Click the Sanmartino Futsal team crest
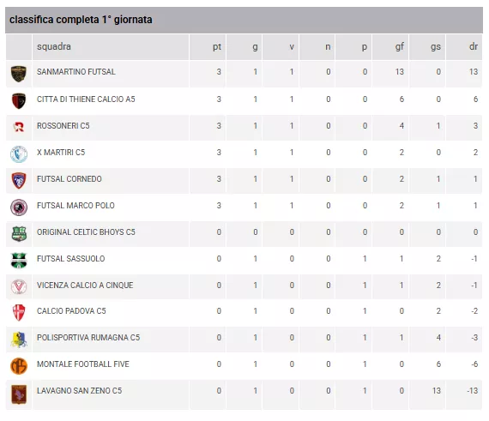Screen dimensions: 489x421 (19, 74)
